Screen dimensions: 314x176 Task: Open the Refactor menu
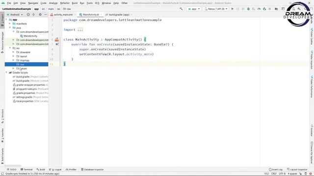(65, 3)
